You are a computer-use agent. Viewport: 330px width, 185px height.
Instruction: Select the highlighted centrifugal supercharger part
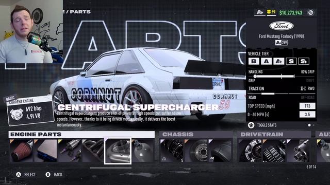[x=118, y=151]
